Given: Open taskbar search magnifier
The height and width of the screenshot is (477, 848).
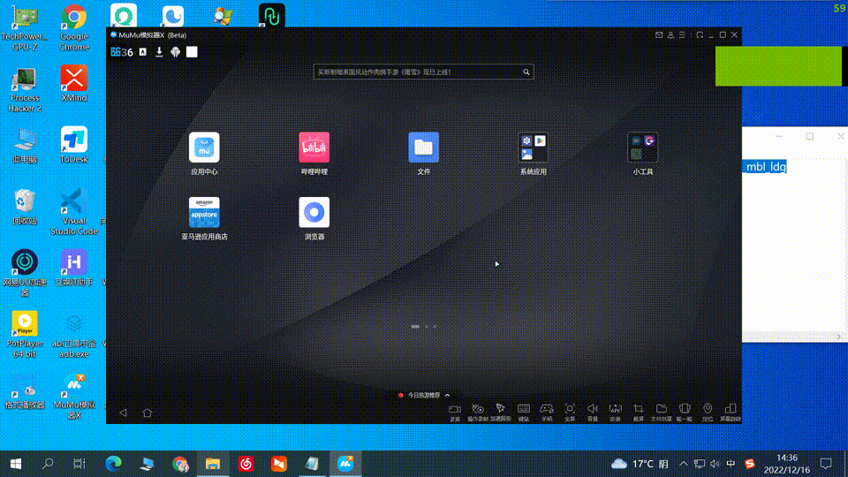Looking at the screenshot, I should pyautogui.click(x=48, y=464).
